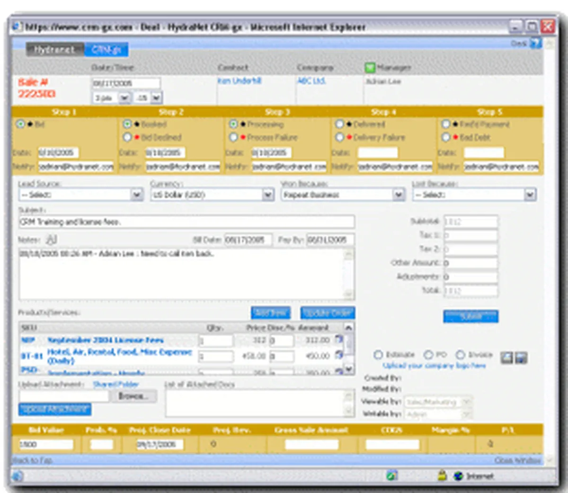
Task: Choose the Invoice radio option
Action: point(461,355)
